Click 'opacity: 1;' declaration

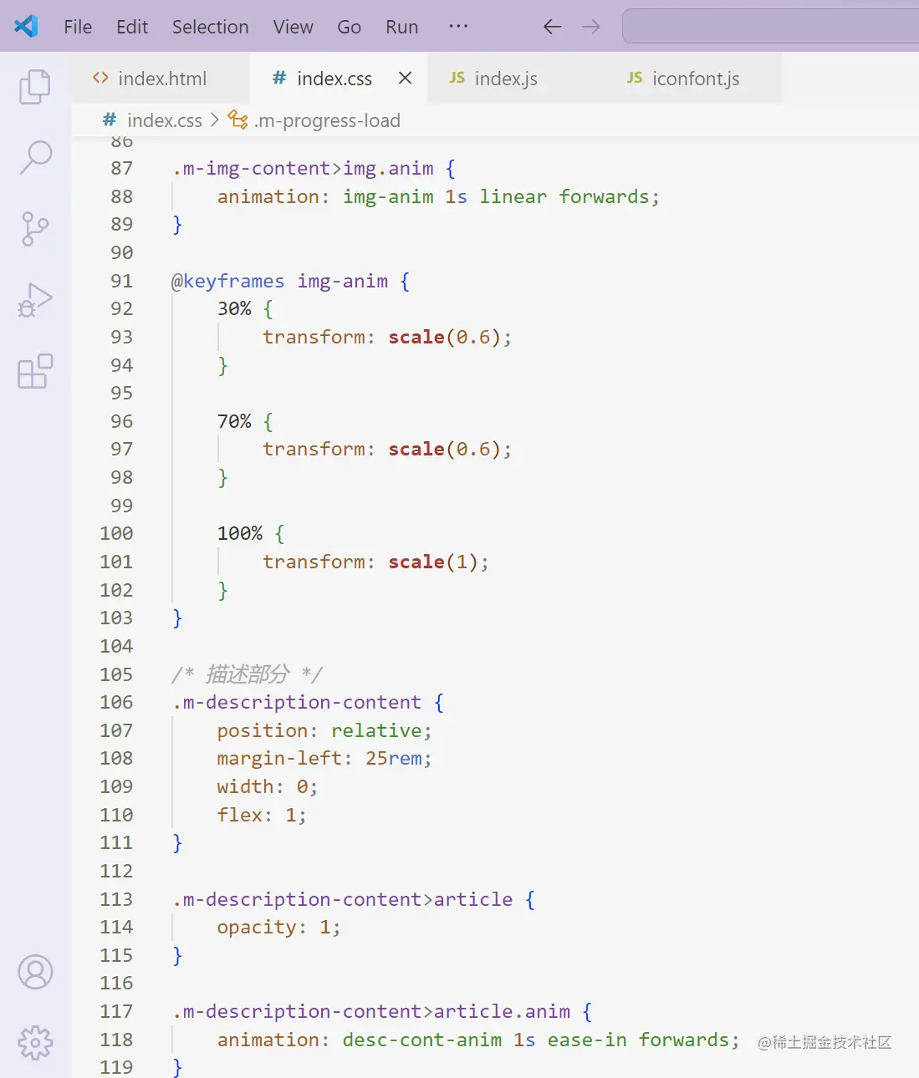coord(278,927)
